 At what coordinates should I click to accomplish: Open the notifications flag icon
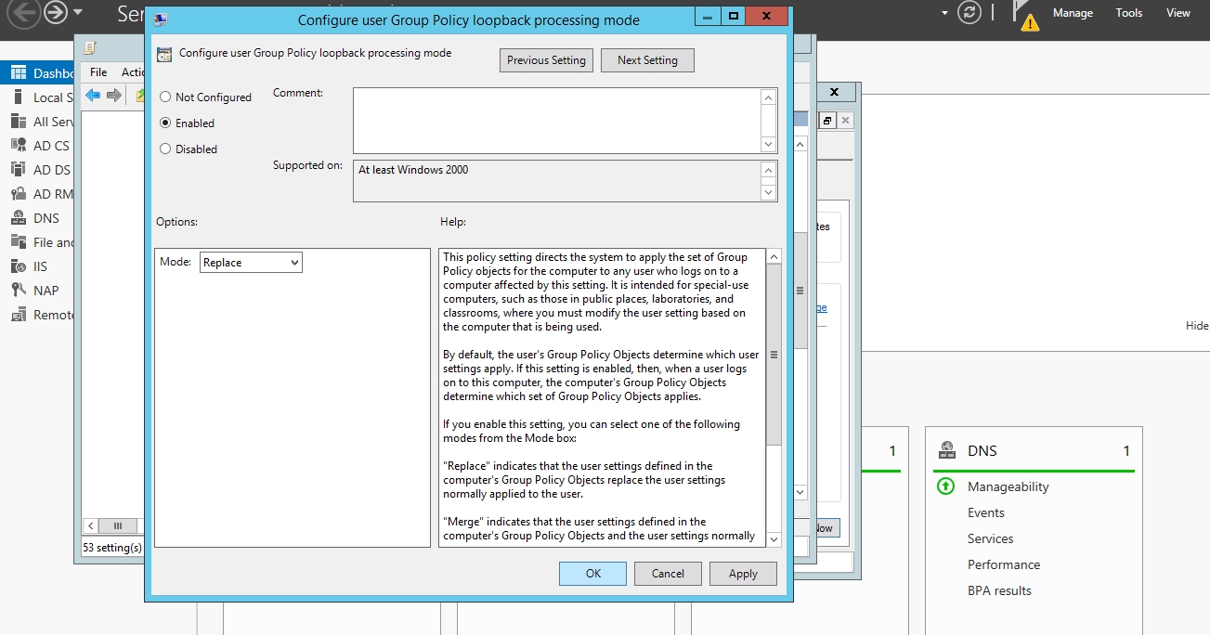point(1024,15)
